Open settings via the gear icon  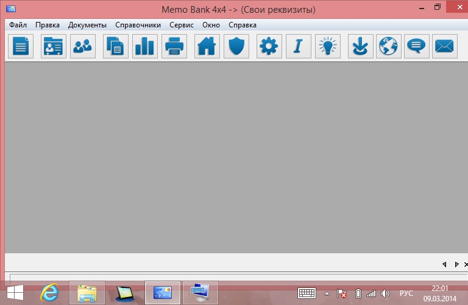pyautogui.click(x=269, y=46)
